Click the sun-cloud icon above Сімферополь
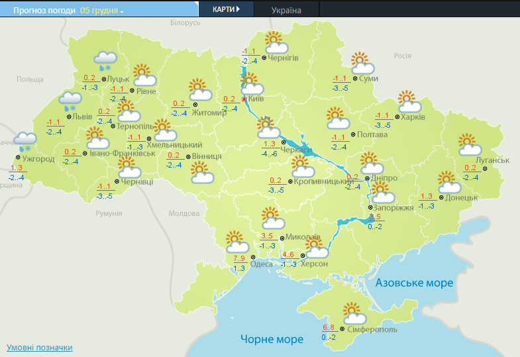The height and width of the screenshot is (357, 520). 352,313
